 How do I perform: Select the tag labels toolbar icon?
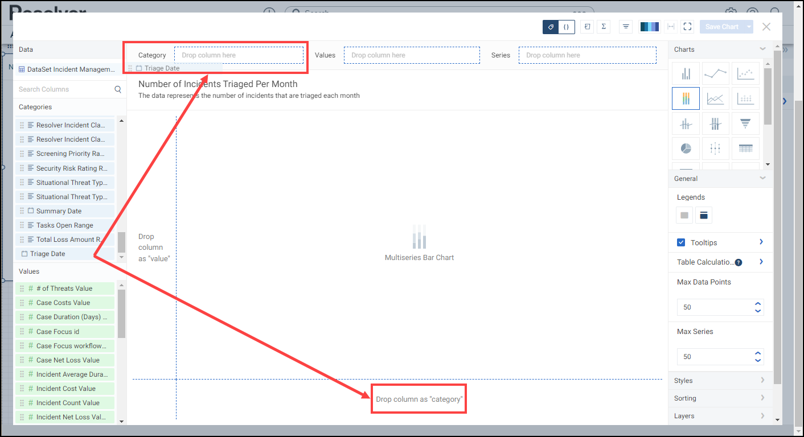point(551,27)
